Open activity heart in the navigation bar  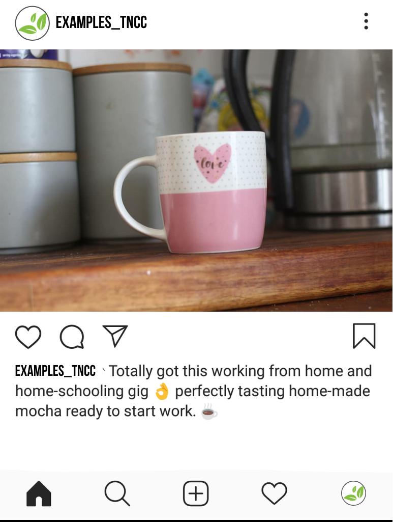pos(274,493)
